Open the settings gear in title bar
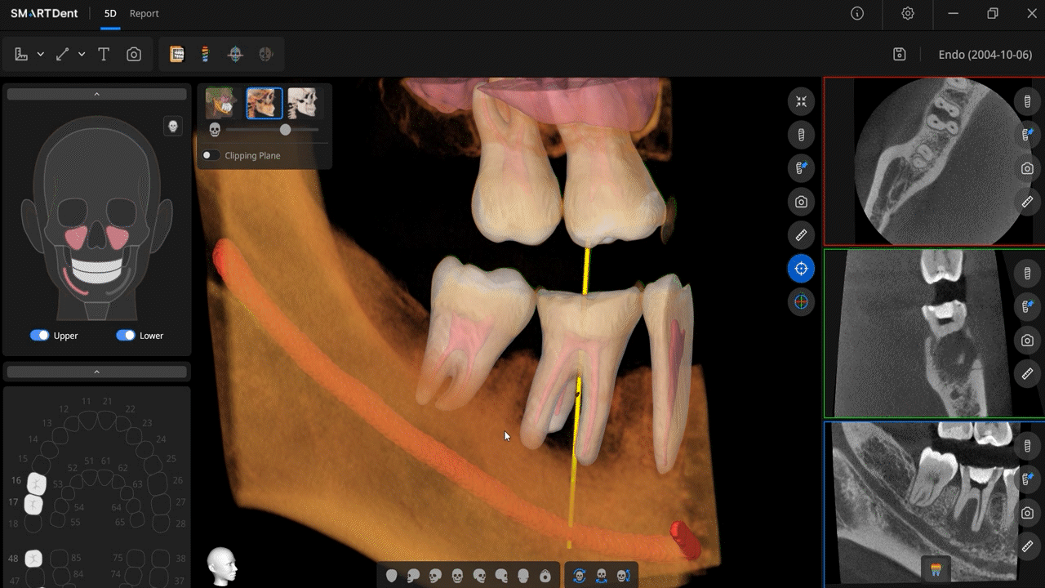The image size is (1045, 588). (x=908, y=14)
